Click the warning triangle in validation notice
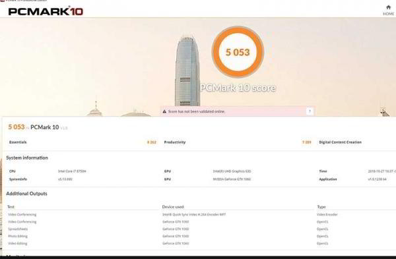 pos(164,111)
